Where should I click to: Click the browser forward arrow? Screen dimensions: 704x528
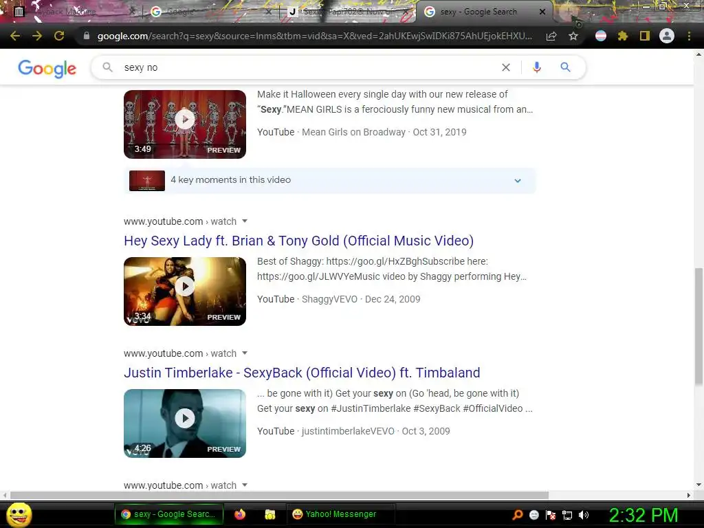click(37, 36)
